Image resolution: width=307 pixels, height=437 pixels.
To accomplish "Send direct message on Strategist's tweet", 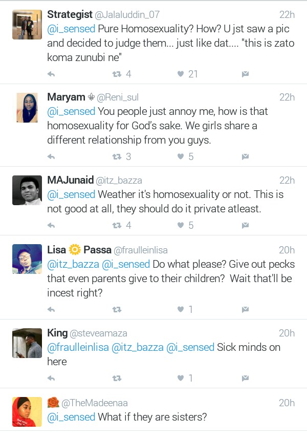I will click(x=245, y=74).
